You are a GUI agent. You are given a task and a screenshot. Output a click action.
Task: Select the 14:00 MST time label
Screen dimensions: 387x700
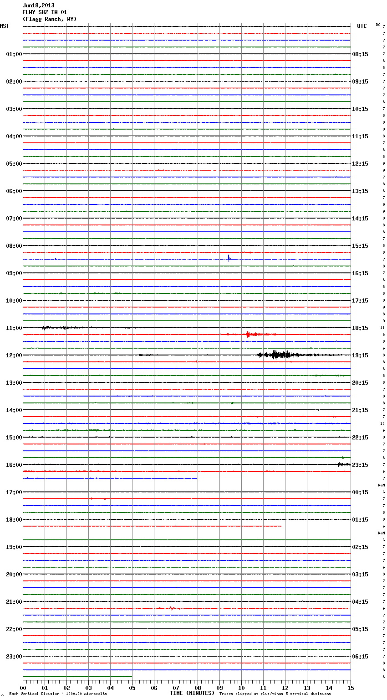(14, 410)
